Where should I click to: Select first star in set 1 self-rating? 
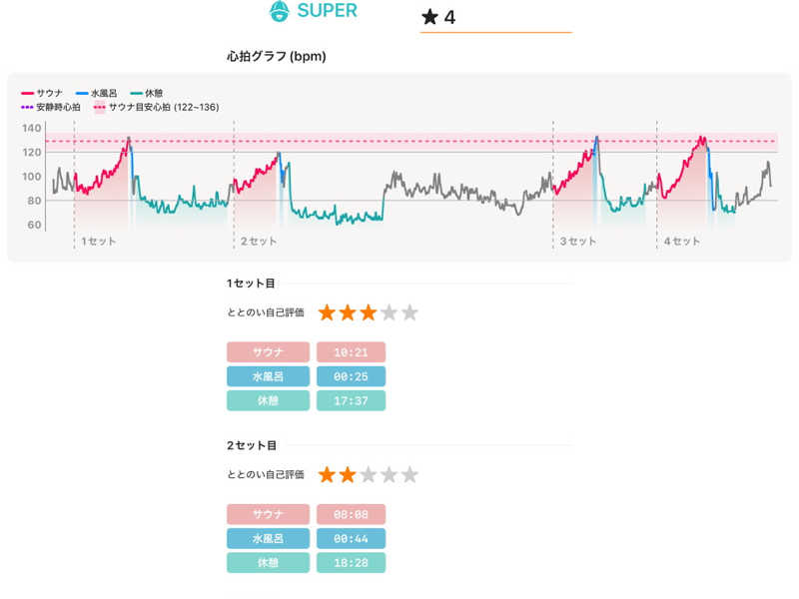pos(327,312)
